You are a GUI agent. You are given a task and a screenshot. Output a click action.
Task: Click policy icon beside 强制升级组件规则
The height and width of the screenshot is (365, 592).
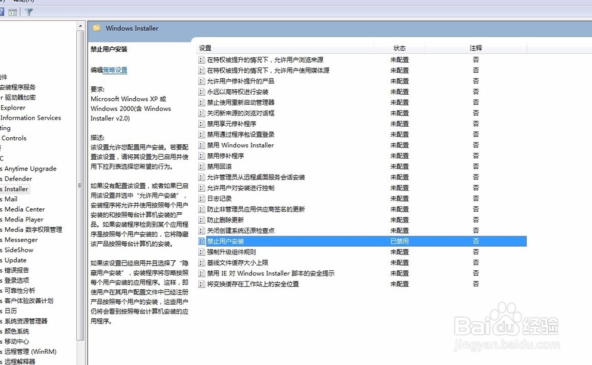202,252
